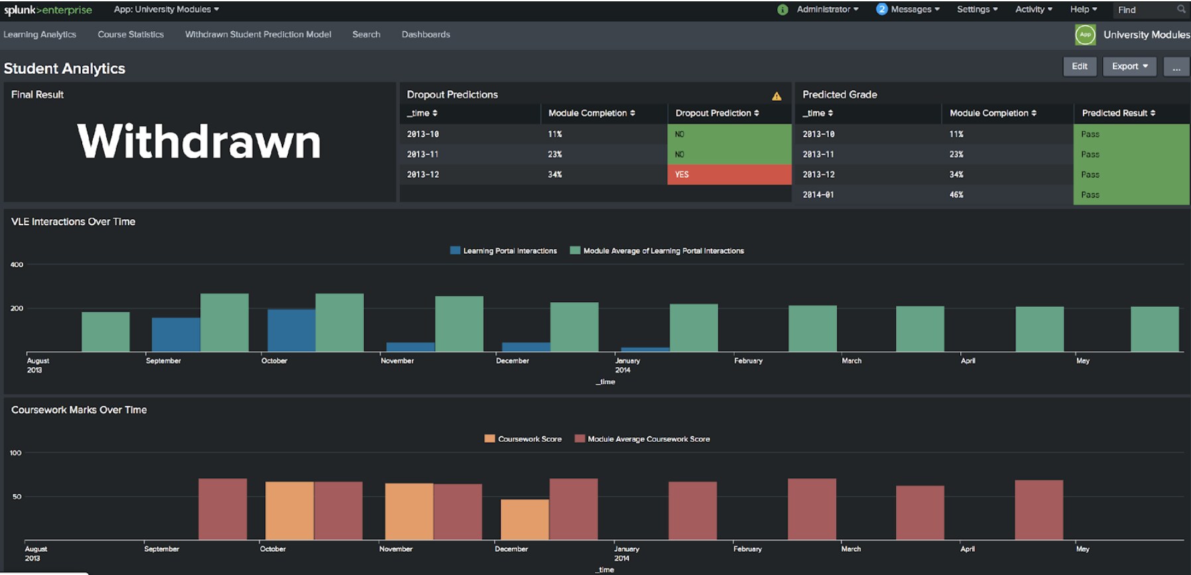
Task: Sort Predicted Grade by Module Completion
Action: pyautogui.click(x=993, y=113)
